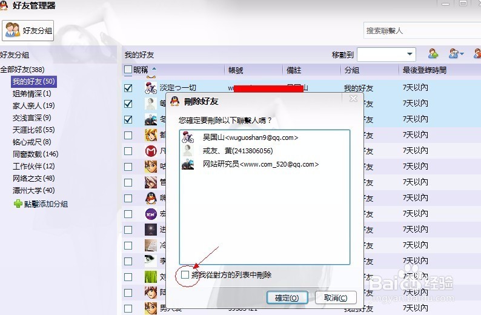Confirm deletion with 确定(O) button
This screenshot has height=315, width=481.
click(287, 297)
